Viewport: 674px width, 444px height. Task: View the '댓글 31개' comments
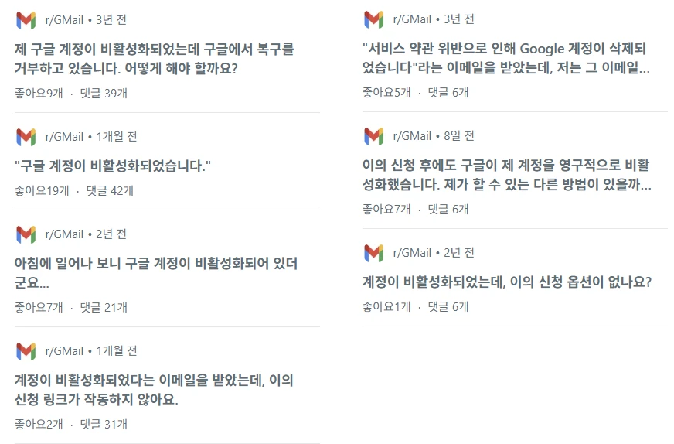click(104, 424)
